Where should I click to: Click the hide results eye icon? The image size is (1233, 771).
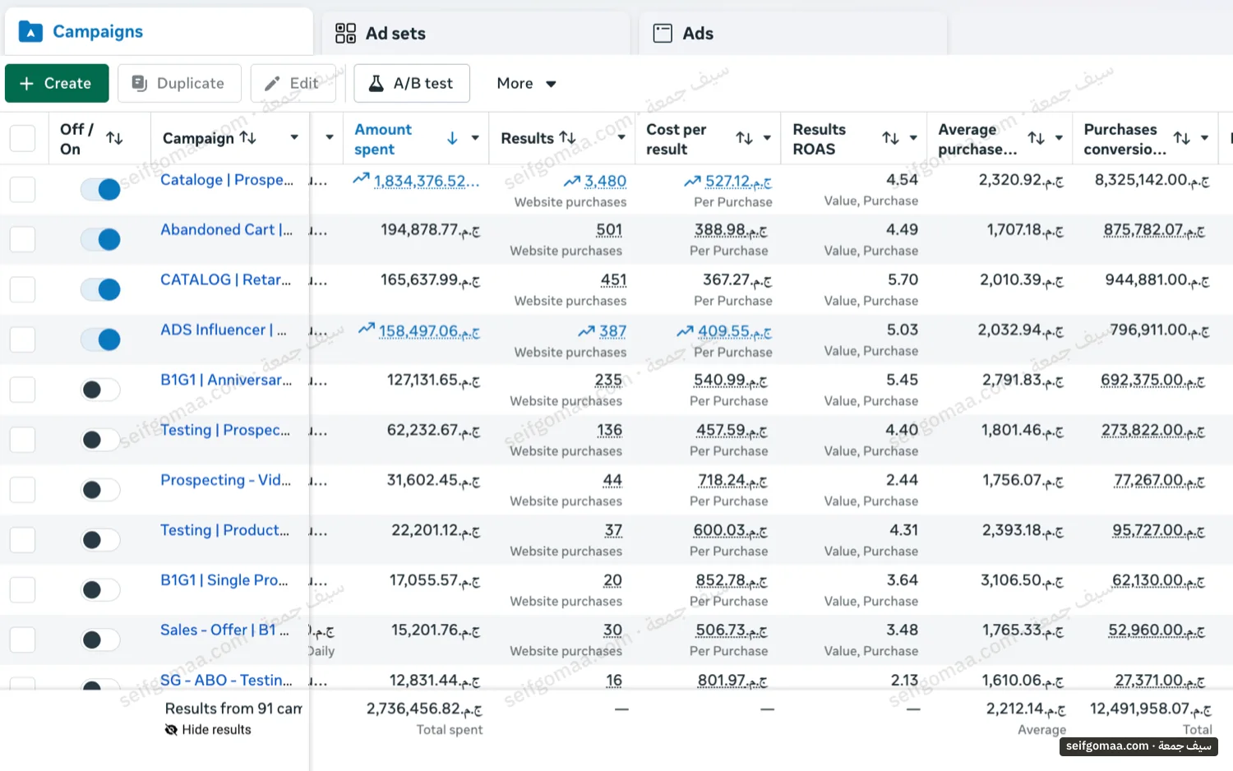pos(171,730)
